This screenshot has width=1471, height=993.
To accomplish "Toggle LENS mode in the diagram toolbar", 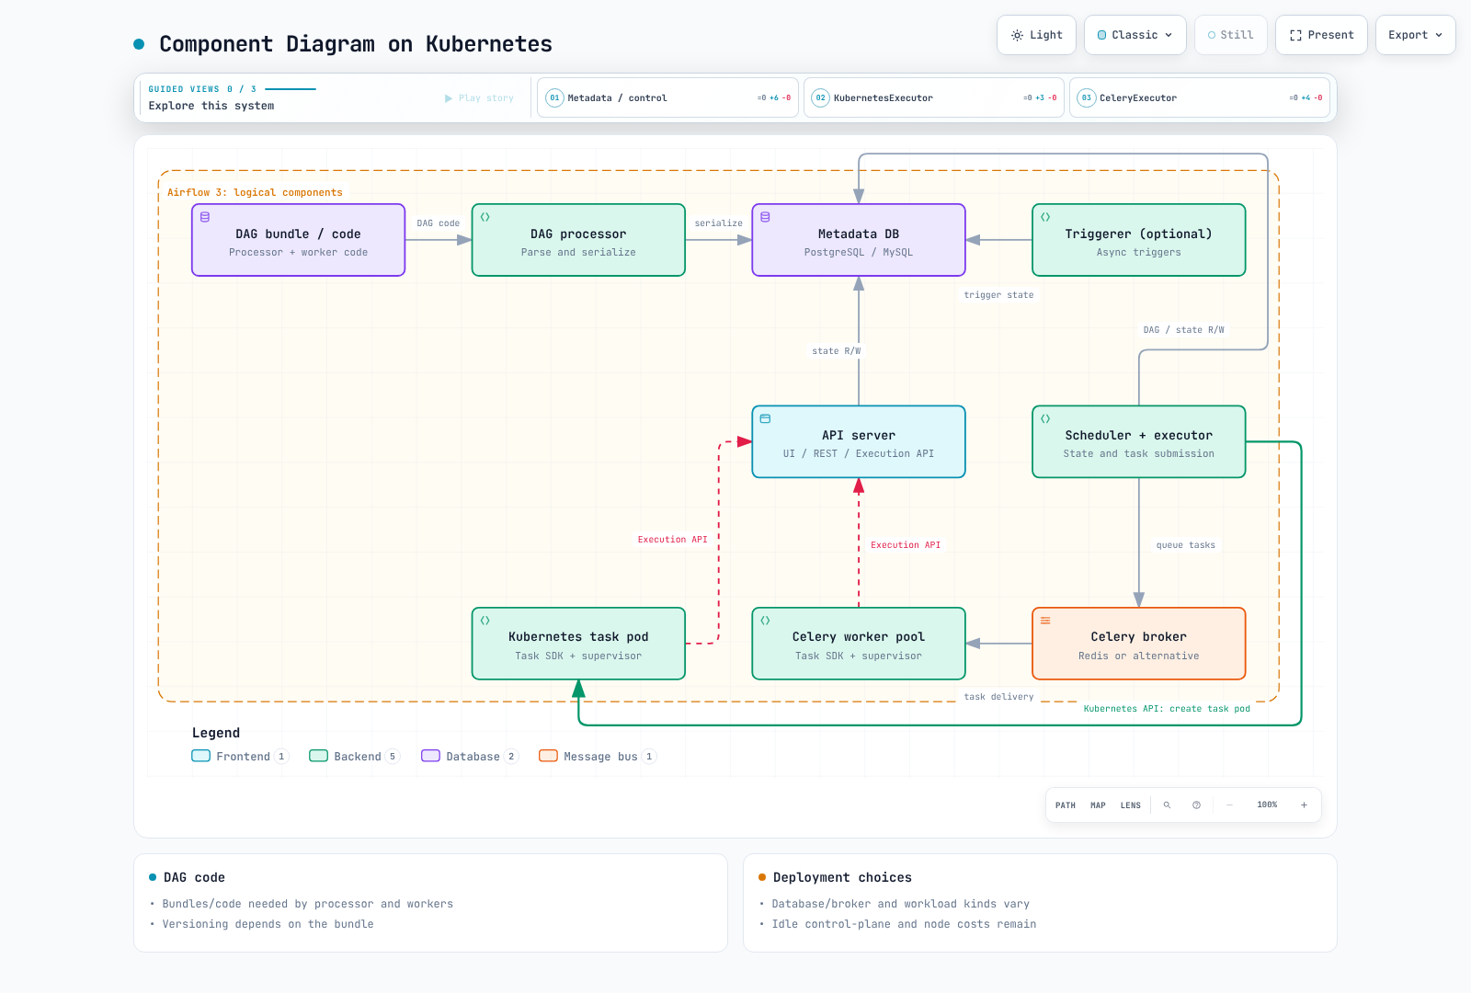I will [1131, 805].
